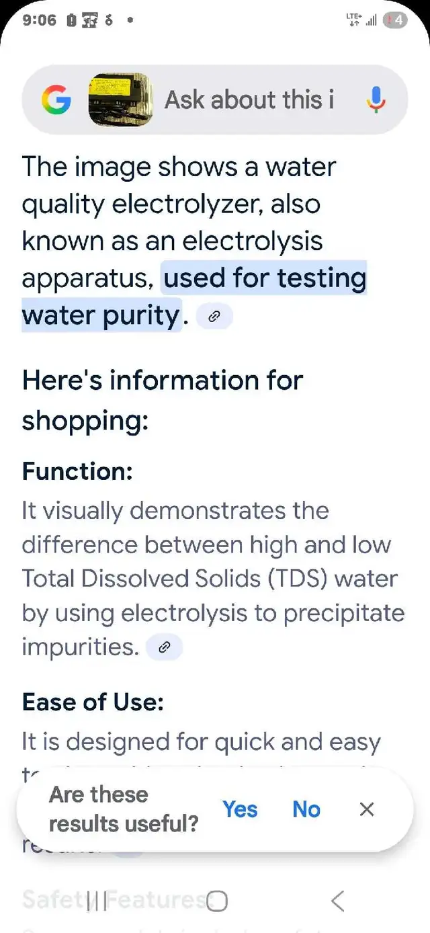The image size is (430, 933).
Task: Tap the Google G logo
Action: coord(56,100)
